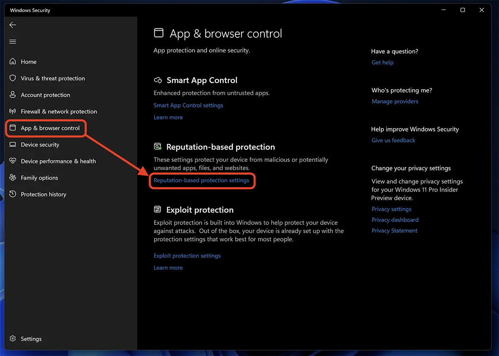The image size is (499, 356).
Task: Open Settings at the sidebar bottom
Action: [x=31, y=339]
